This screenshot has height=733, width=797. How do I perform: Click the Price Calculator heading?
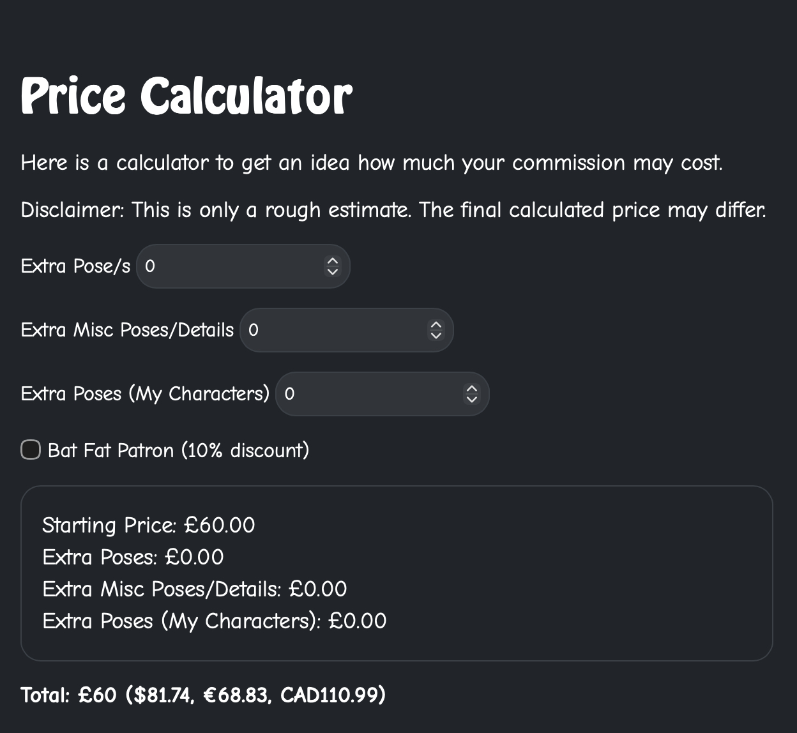click(186, 95)
